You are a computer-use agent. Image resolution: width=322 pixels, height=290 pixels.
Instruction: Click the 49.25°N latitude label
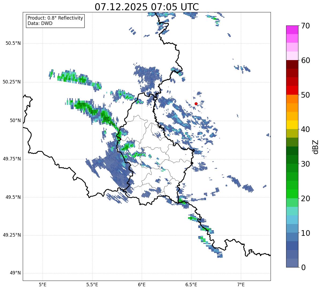(12, 235)
